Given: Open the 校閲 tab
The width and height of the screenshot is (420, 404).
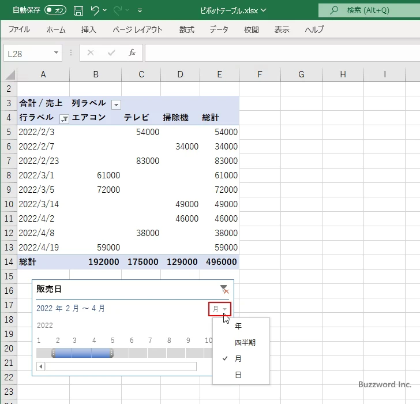Looking at the screenshot, I should [252, 29].
